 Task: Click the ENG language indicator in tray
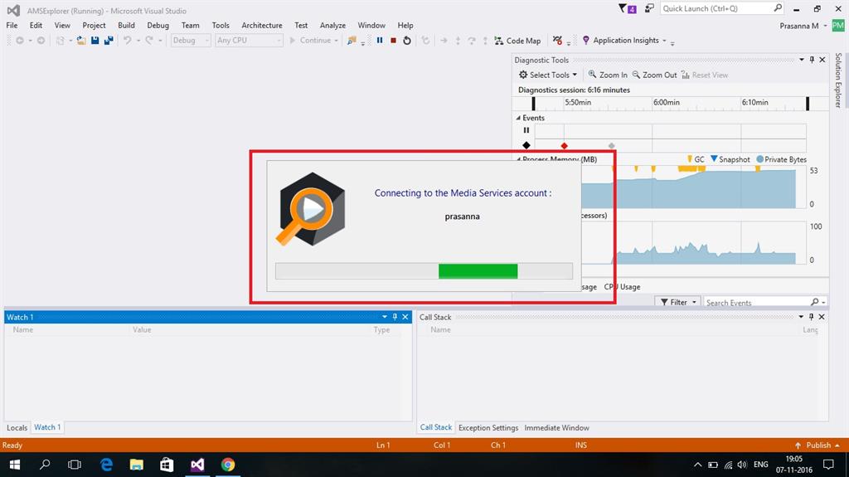[x=761, y=465]
